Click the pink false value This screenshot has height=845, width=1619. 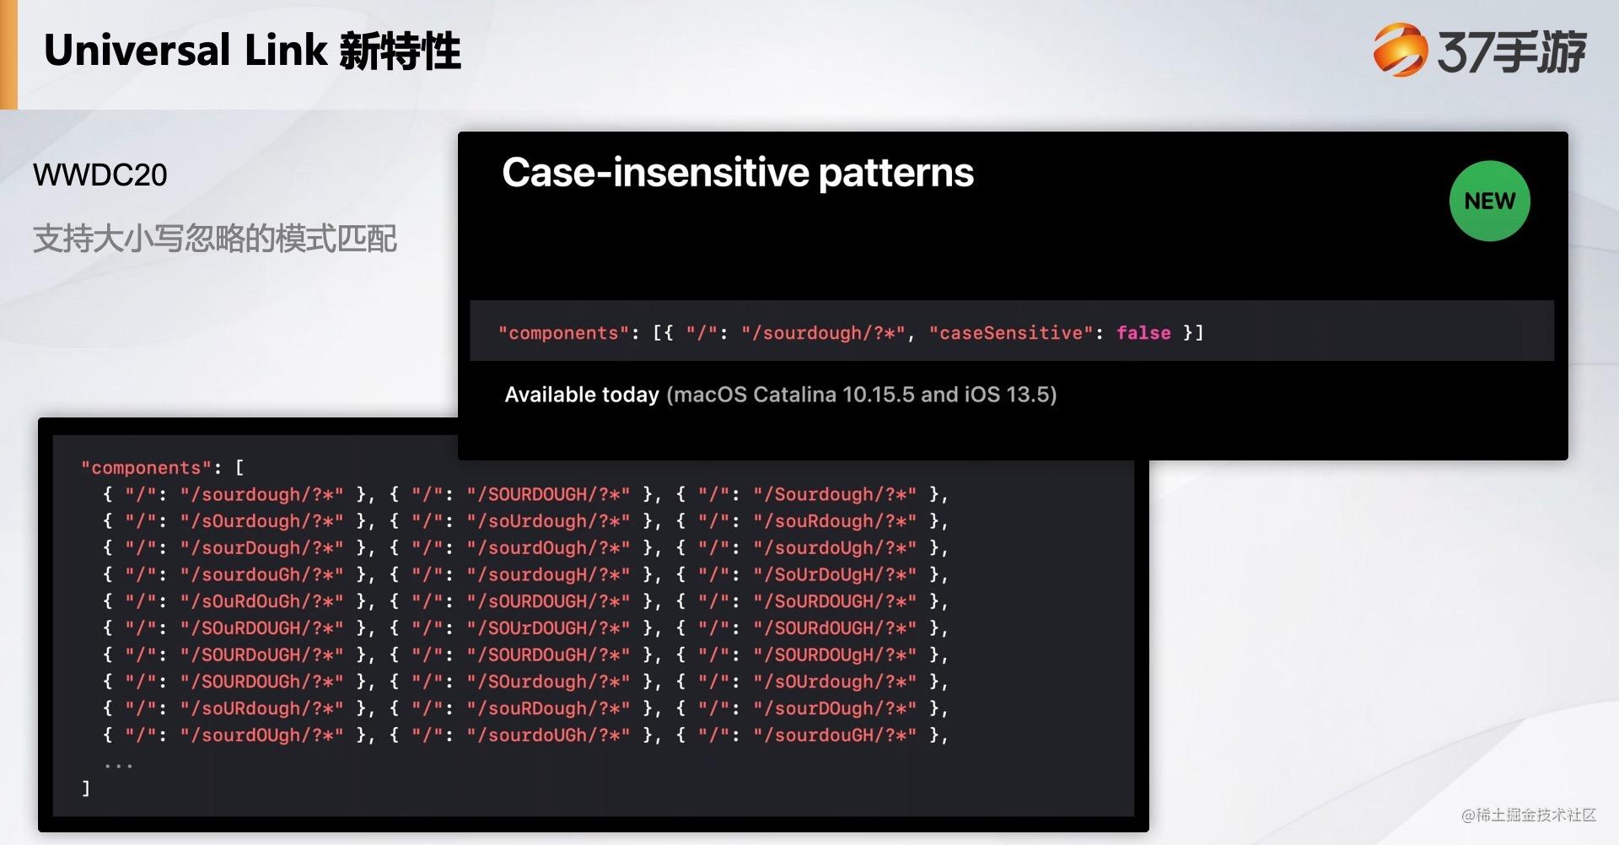click(1143, 332)
